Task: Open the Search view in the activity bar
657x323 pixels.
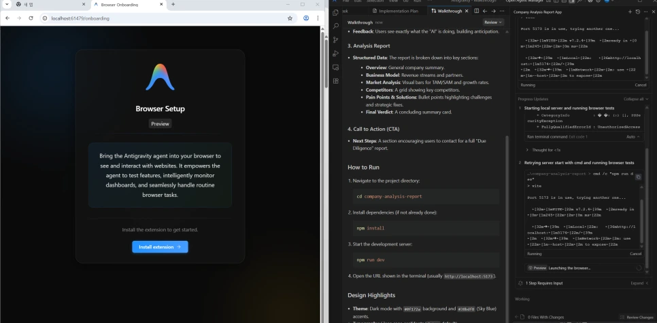Action: [335, 26]
